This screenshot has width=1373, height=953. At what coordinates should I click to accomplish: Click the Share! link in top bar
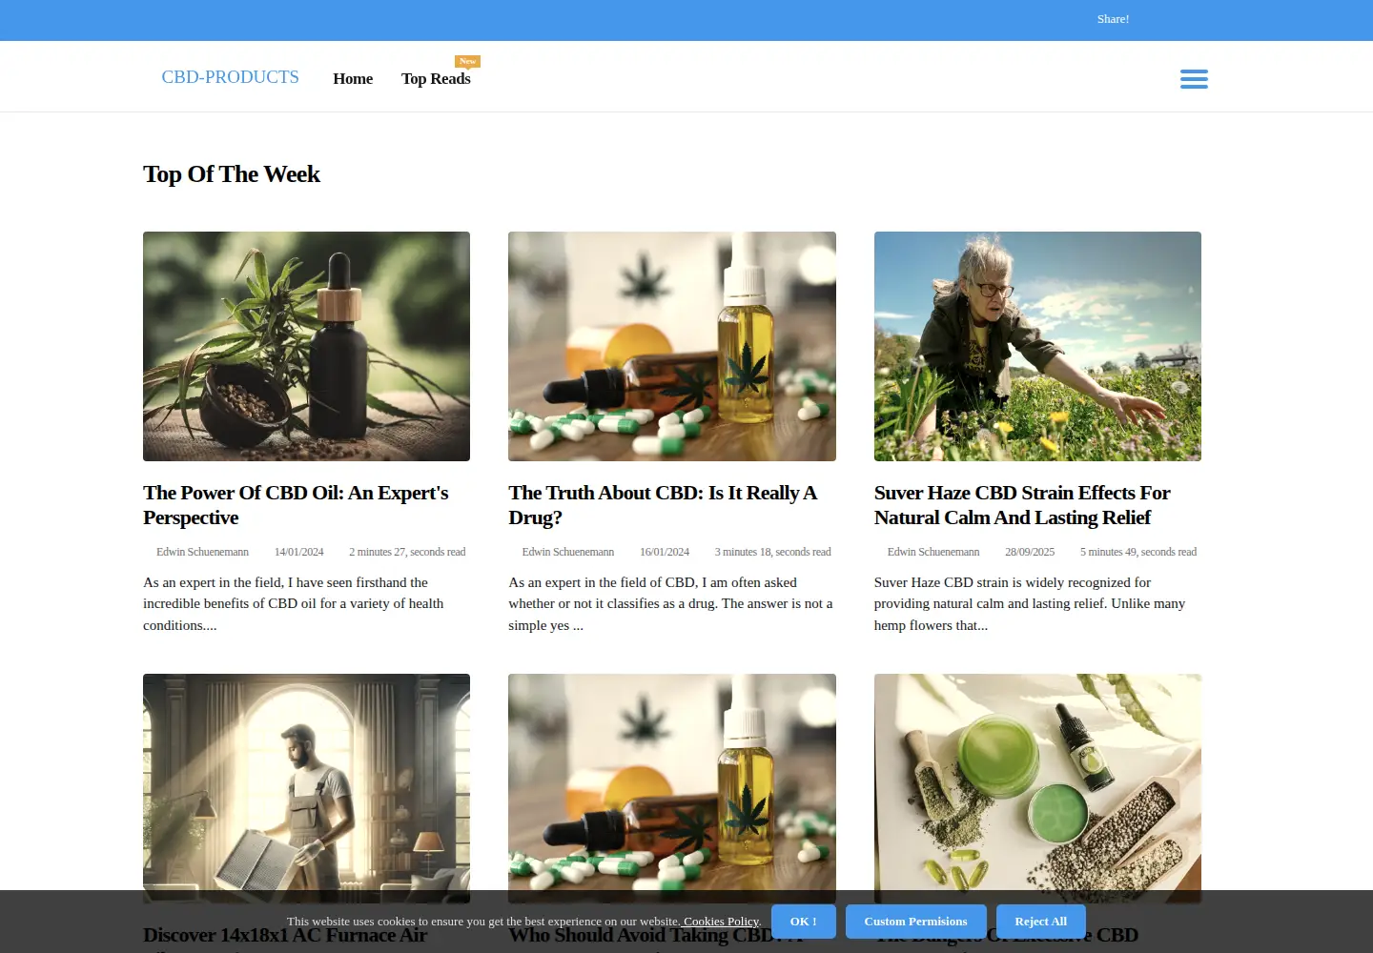1113,19
